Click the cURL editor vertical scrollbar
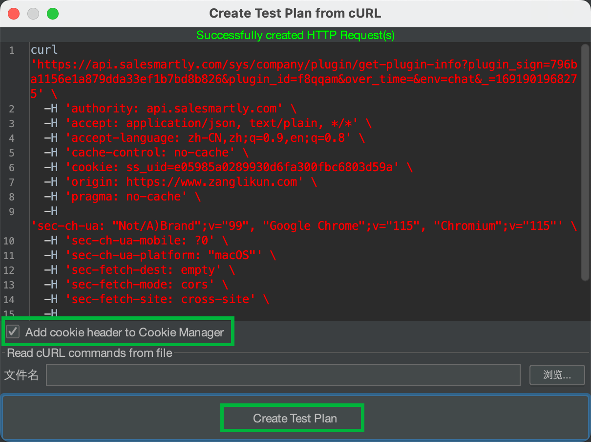The image size is (591, 442). pyautogui.click(x=585, y=161)
